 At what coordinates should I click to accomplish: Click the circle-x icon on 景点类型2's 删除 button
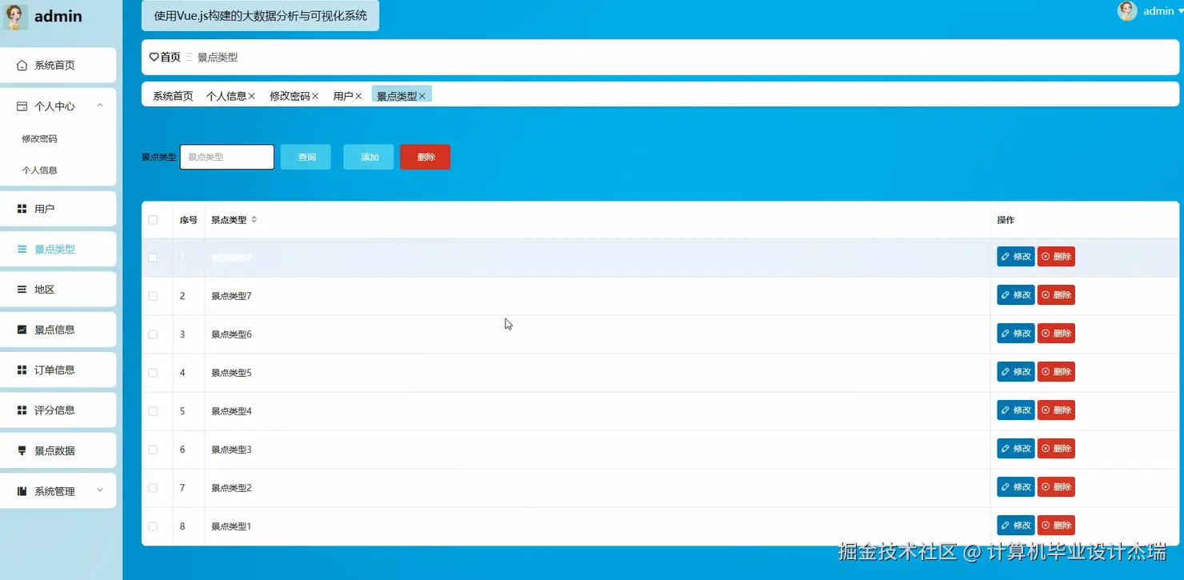click(x=1046, y=487)
